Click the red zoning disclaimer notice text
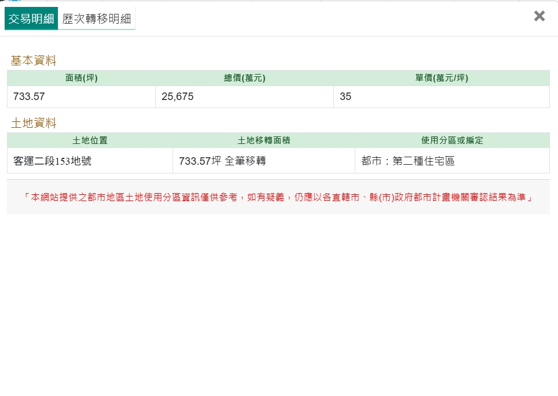Viewport: 558px width, 396px height. point(278,197)
